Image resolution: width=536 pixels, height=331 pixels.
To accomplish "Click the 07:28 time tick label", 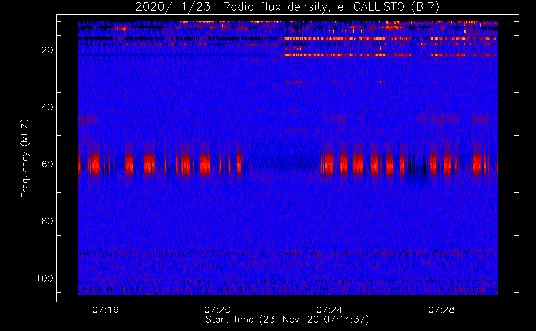I will (x=442, y=310).
